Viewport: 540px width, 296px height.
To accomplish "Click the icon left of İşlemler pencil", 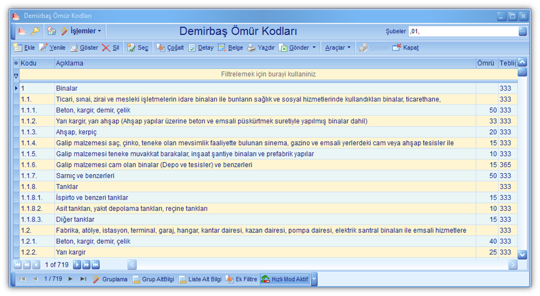I will 52,32.
